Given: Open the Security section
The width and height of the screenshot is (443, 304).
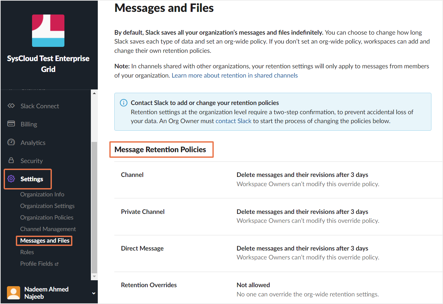Looking at the screenshot, I should point(32,161).
